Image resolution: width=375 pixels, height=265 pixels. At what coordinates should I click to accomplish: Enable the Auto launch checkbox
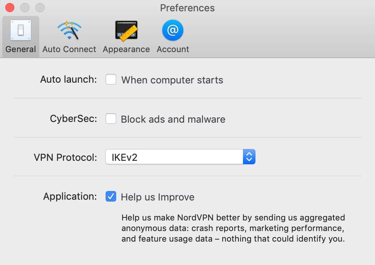pyautogui.click(x=111, y=80)
